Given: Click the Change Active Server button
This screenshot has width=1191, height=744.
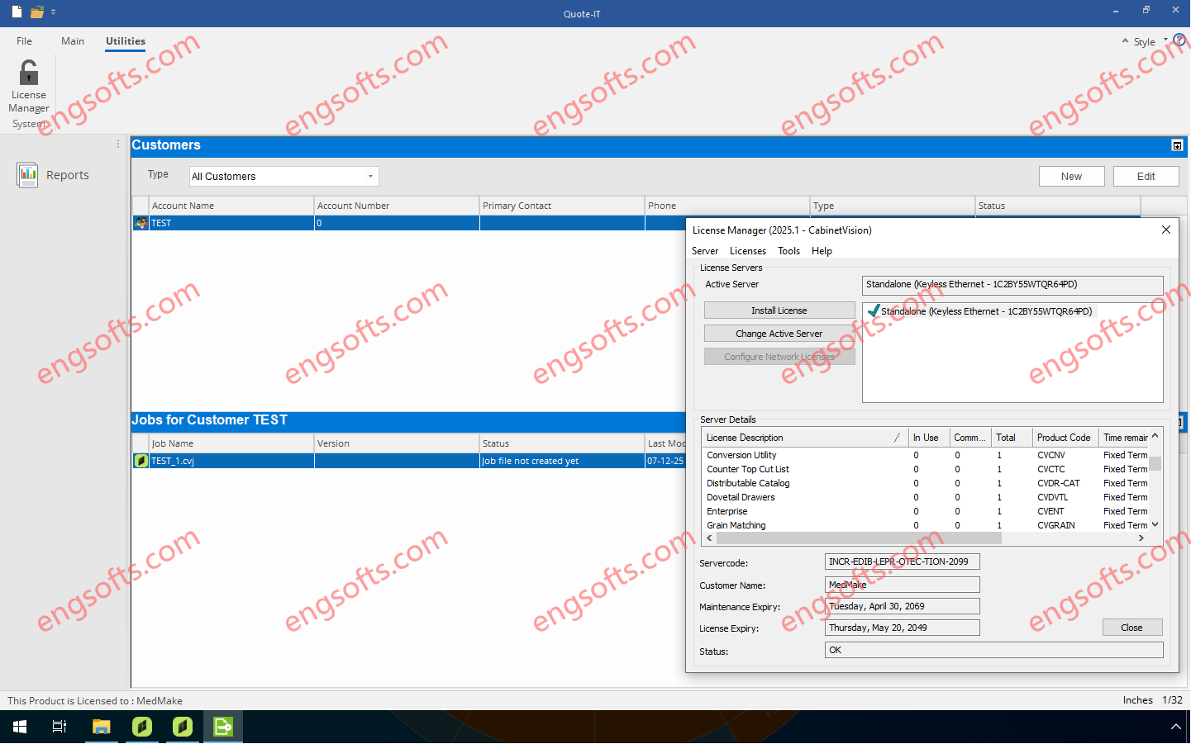Looking at the screenshot, I should pos(779,334).
